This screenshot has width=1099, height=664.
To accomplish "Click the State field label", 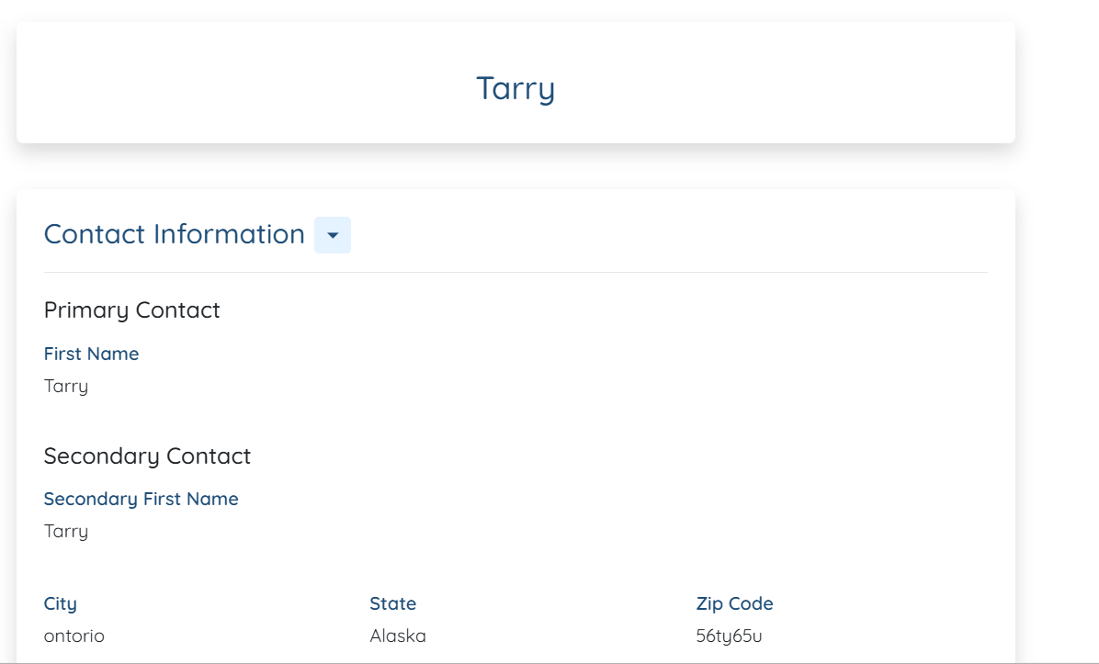I will coord(392,603).
